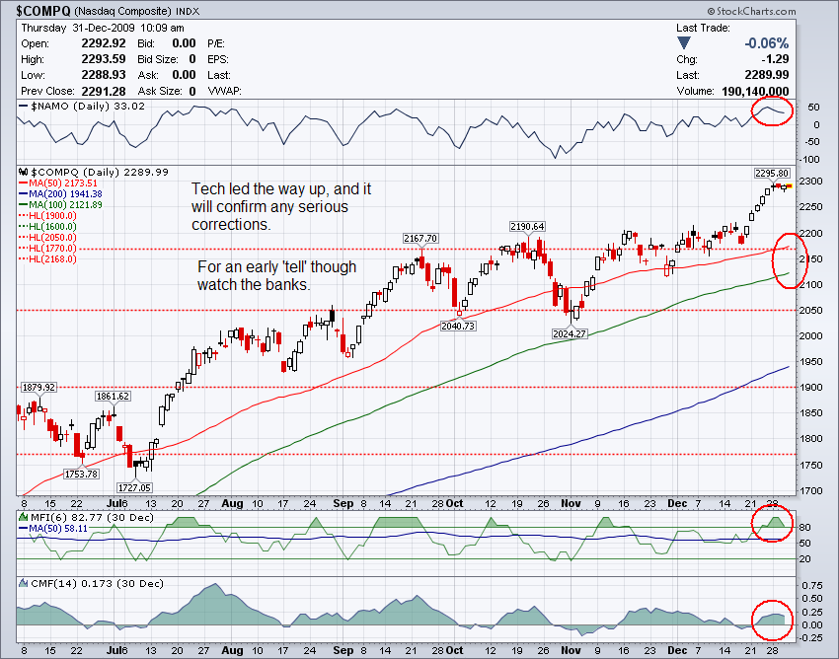This screenshot has width=839, height=659.
Task: Click the area-chart icon next to CMF(14)
Action: tap(23, 583)
